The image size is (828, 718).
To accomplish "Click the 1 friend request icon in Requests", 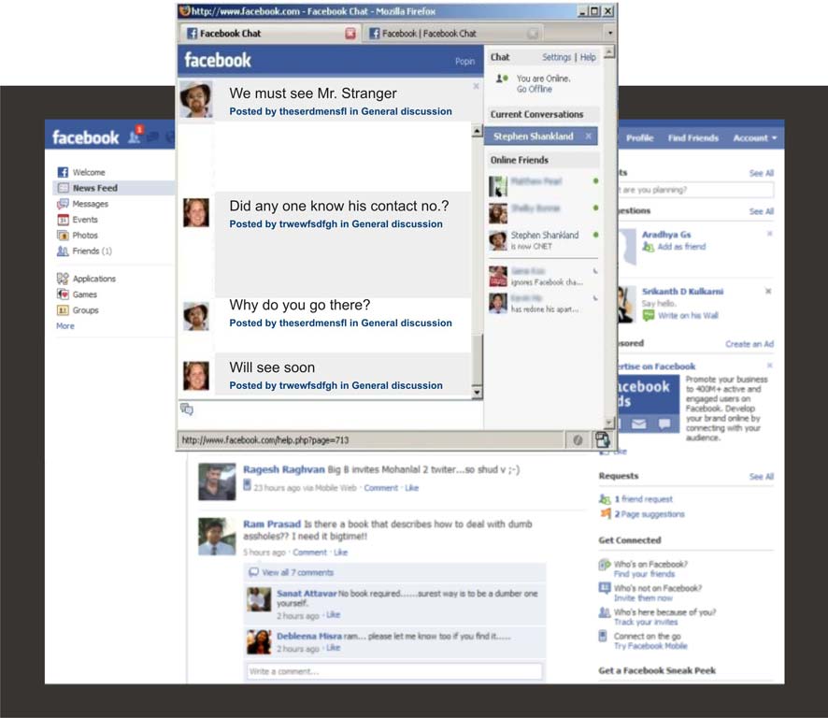I will click(605, 498).
